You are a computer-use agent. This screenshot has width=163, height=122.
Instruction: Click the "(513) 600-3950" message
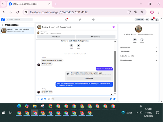click(x=47, y=92)
